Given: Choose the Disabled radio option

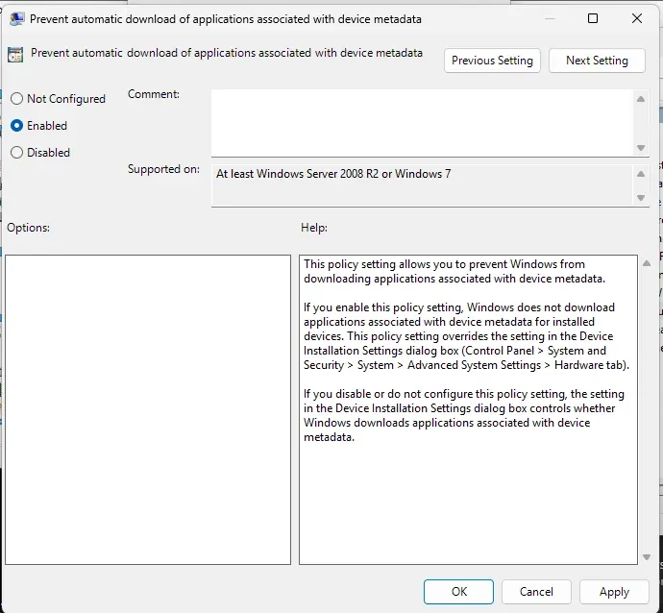Looking at the screenshot, I should tap(17, 152).
